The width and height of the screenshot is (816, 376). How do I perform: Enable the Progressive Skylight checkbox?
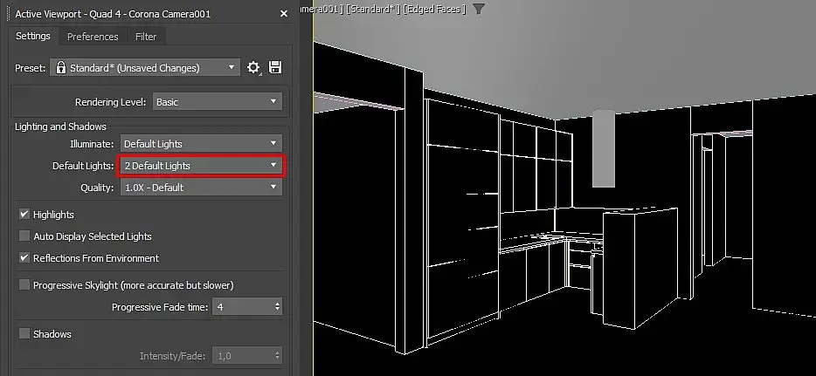tap(24, 284)
